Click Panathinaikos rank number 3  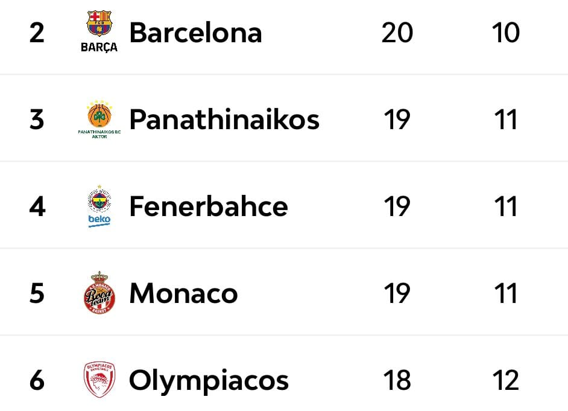tap(37, 119)
